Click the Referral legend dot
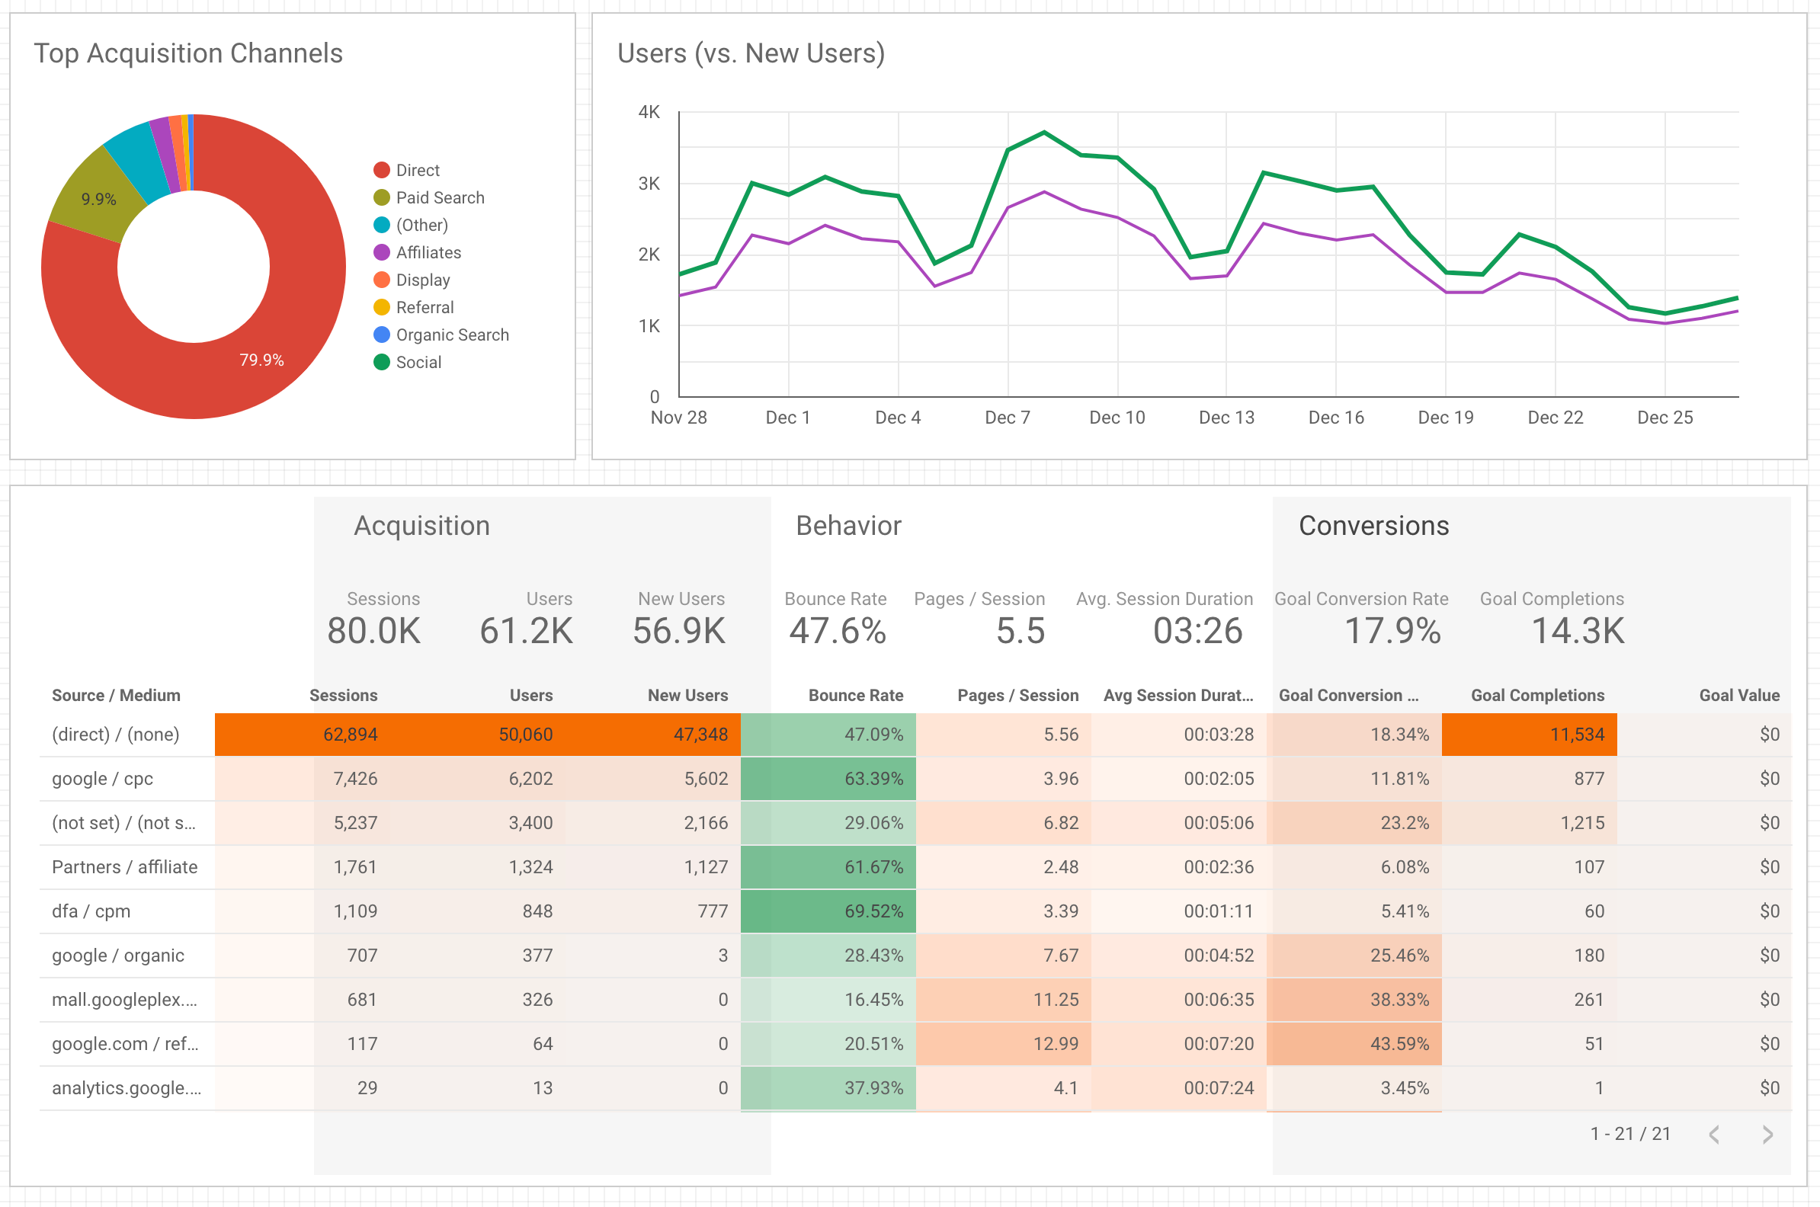Image resolution: width=1820 pixels, height=1207 pixels. pos(383,307)
